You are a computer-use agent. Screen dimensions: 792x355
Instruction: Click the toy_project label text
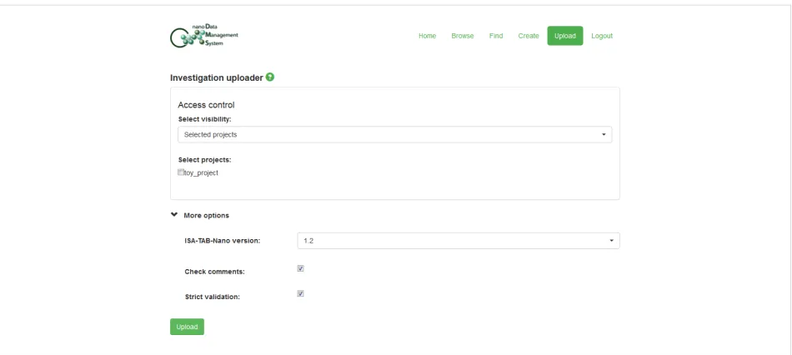201,172
